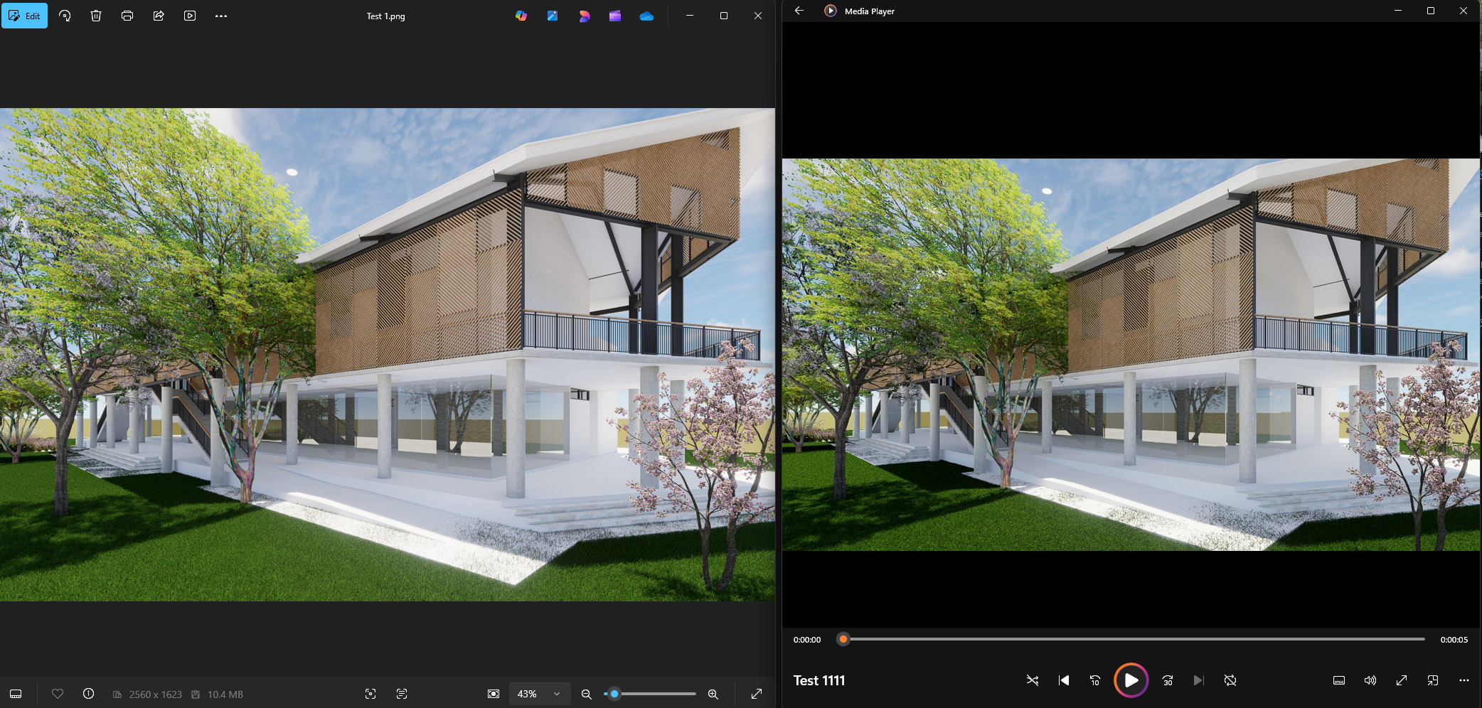This screenshot has width=1482, height=708.
Task: Open OneDrive cloud icon in Photos
Action: 646,16
